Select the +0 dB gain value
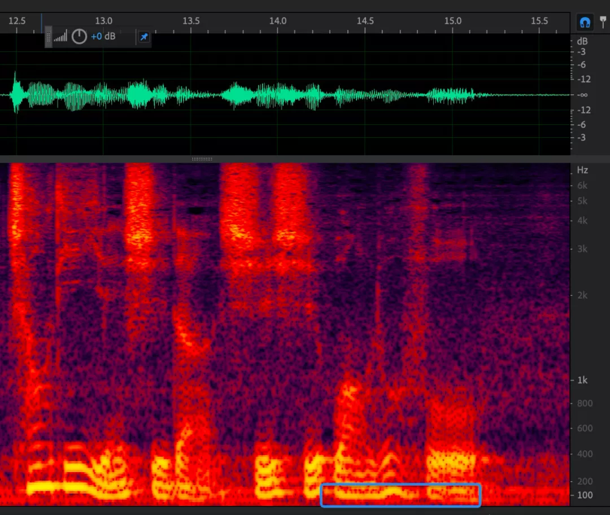Viewport: 610px width, 515px height. coord(103,37)
